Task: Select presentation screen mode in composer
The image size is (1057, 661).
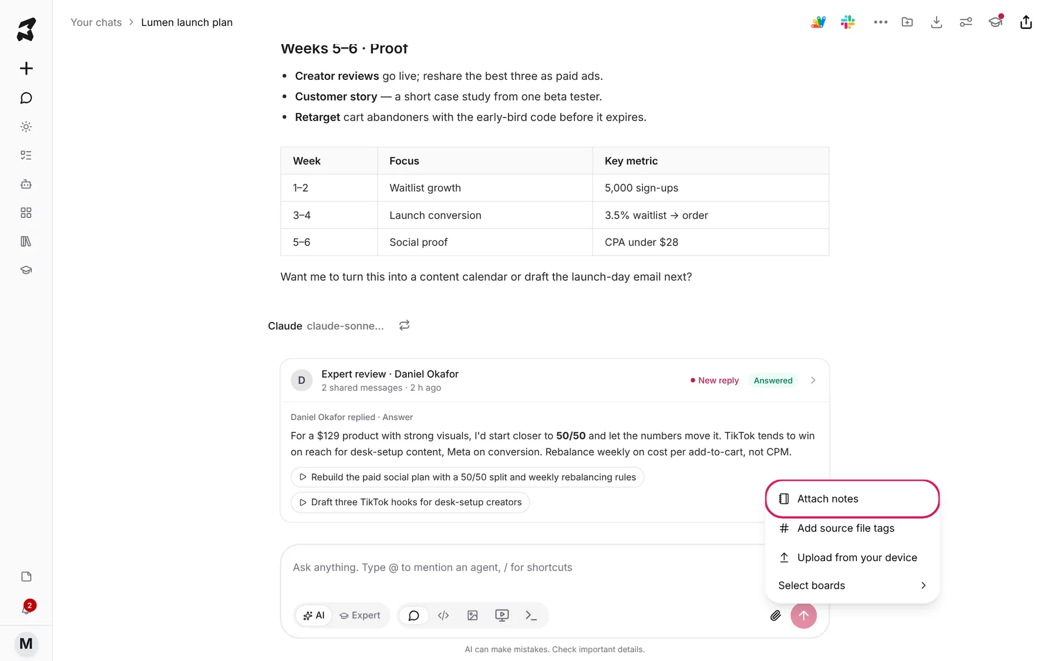Action: 502,615
